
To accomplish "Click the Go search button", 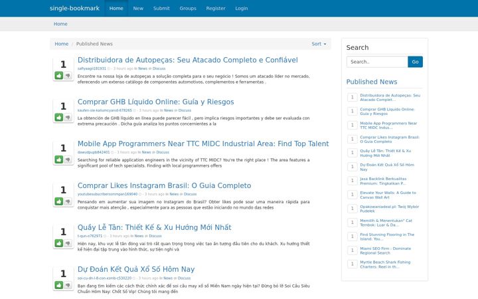I will [x=415, y=62].
